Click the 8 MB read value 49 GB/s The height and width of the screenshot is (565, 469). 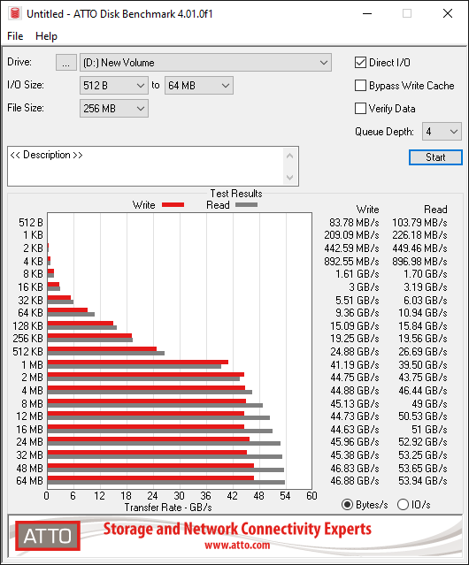click(x=430, y=404)
